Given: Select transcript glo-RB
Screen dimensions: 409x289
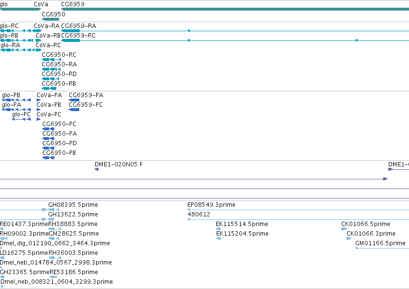Looking at the screenshot, I should pyautogui.click(x=9, y=36).
